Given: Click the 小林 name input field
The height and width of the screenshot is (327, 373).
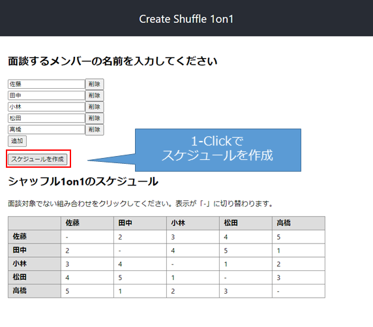Looking at the screenshot, I should point(46,106).
